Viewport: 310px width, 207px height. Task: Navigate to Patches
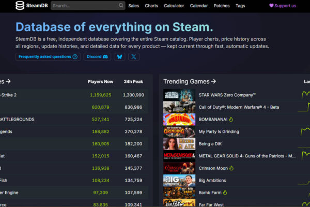[x=222, y=6]
